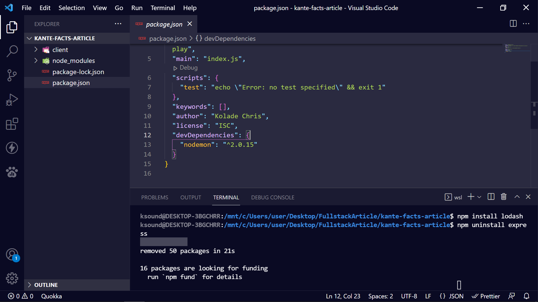
Task: Open Run and Debug view
Action: click(x=12, y=100)
